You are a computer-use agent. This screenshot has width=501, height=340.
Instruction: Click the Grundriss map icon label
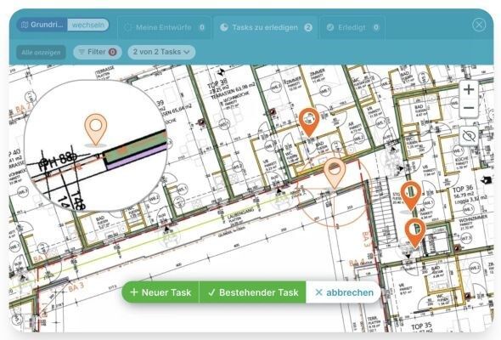coord(42,25)
